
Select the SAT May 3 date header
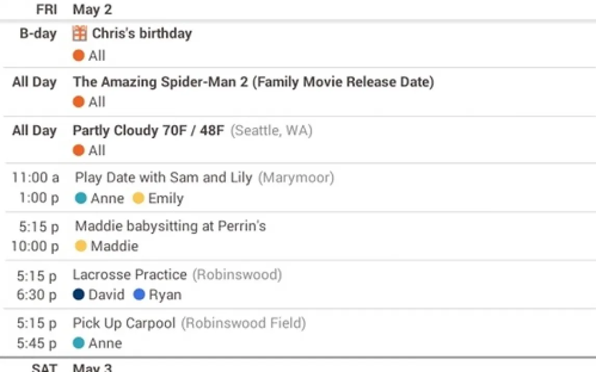click(x=92, y=368)
